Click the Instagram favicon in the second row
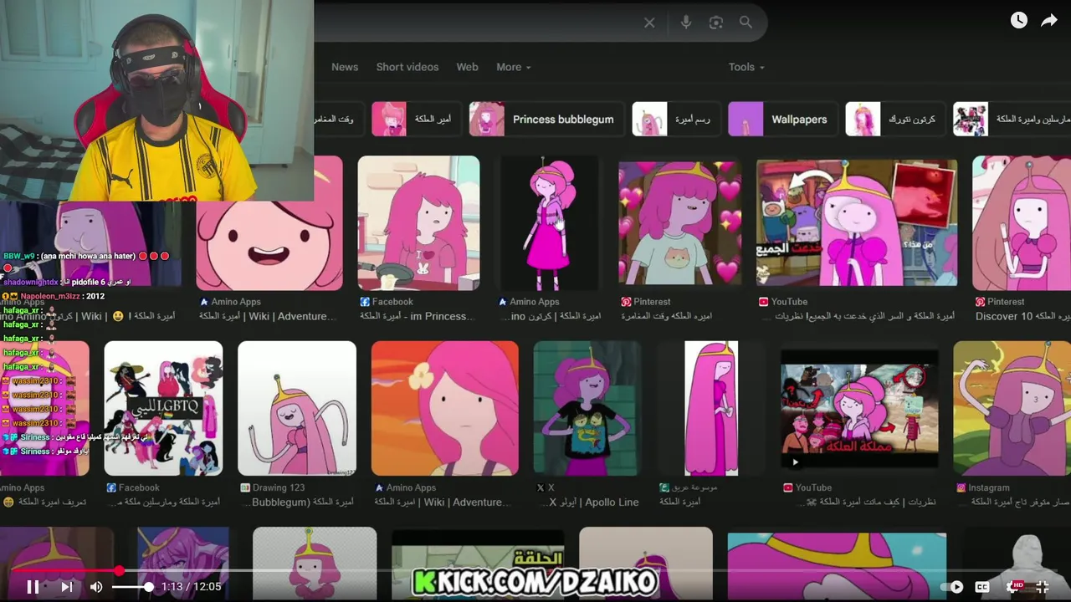1071x602 pixels. pos(961,487)
